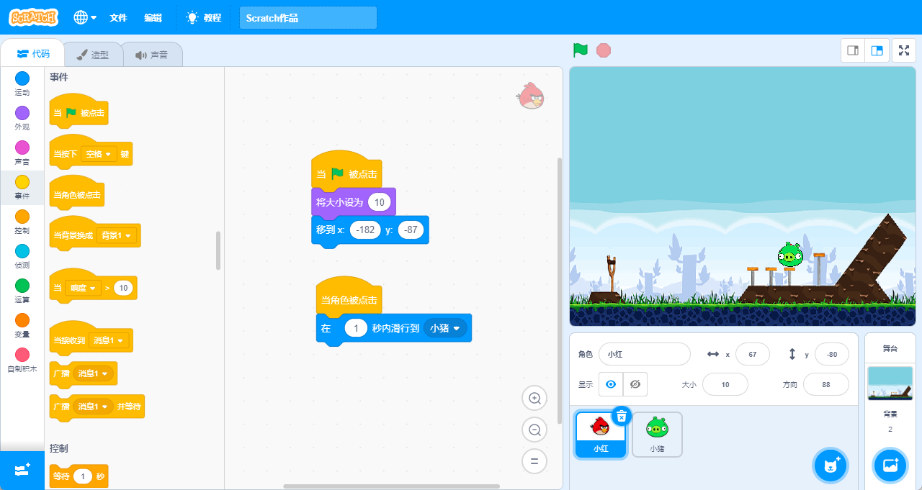
Task: Click the block palette vertical scrollbar
Action: point(218,250)
